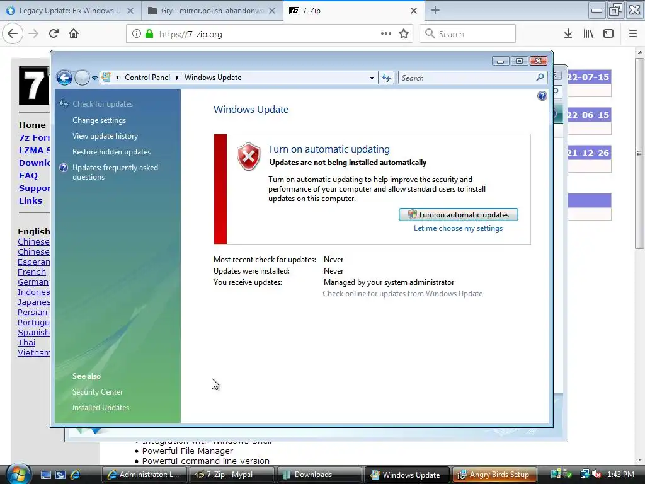Switch to 7-Zip - Mypal taskbar button
This screenshot has width=645, height=484.
tap(232, 475)
